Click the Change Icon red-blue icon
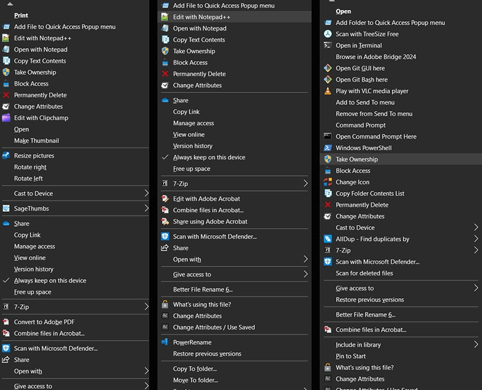 pos(328,182)
